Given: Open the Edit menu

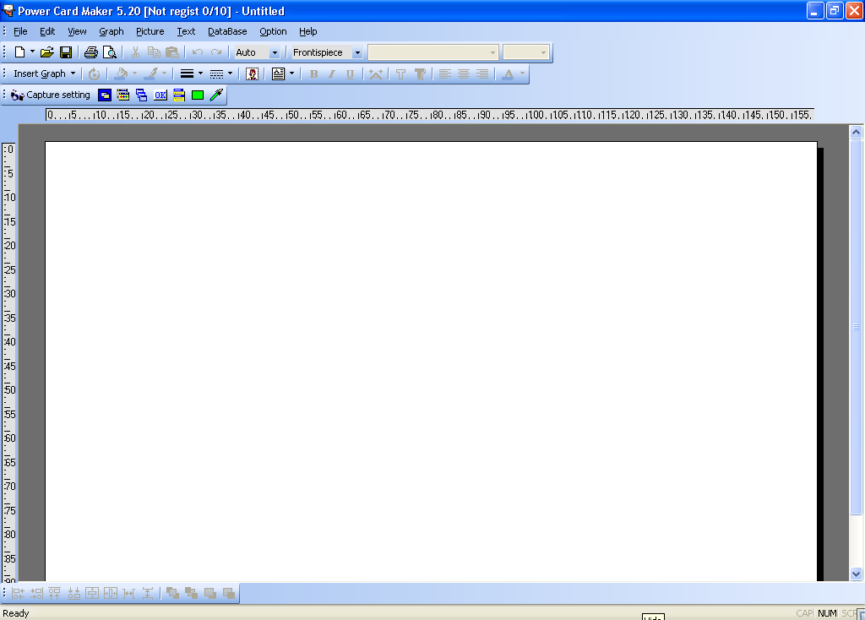Looking at the screenshot, I should click(47, 31).
